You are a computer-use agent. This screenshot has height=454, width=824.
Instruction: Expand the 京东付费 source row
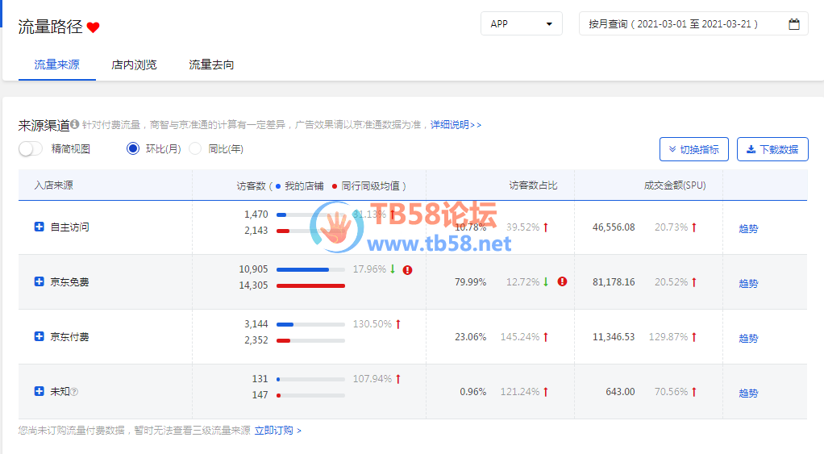coord(39,336)
